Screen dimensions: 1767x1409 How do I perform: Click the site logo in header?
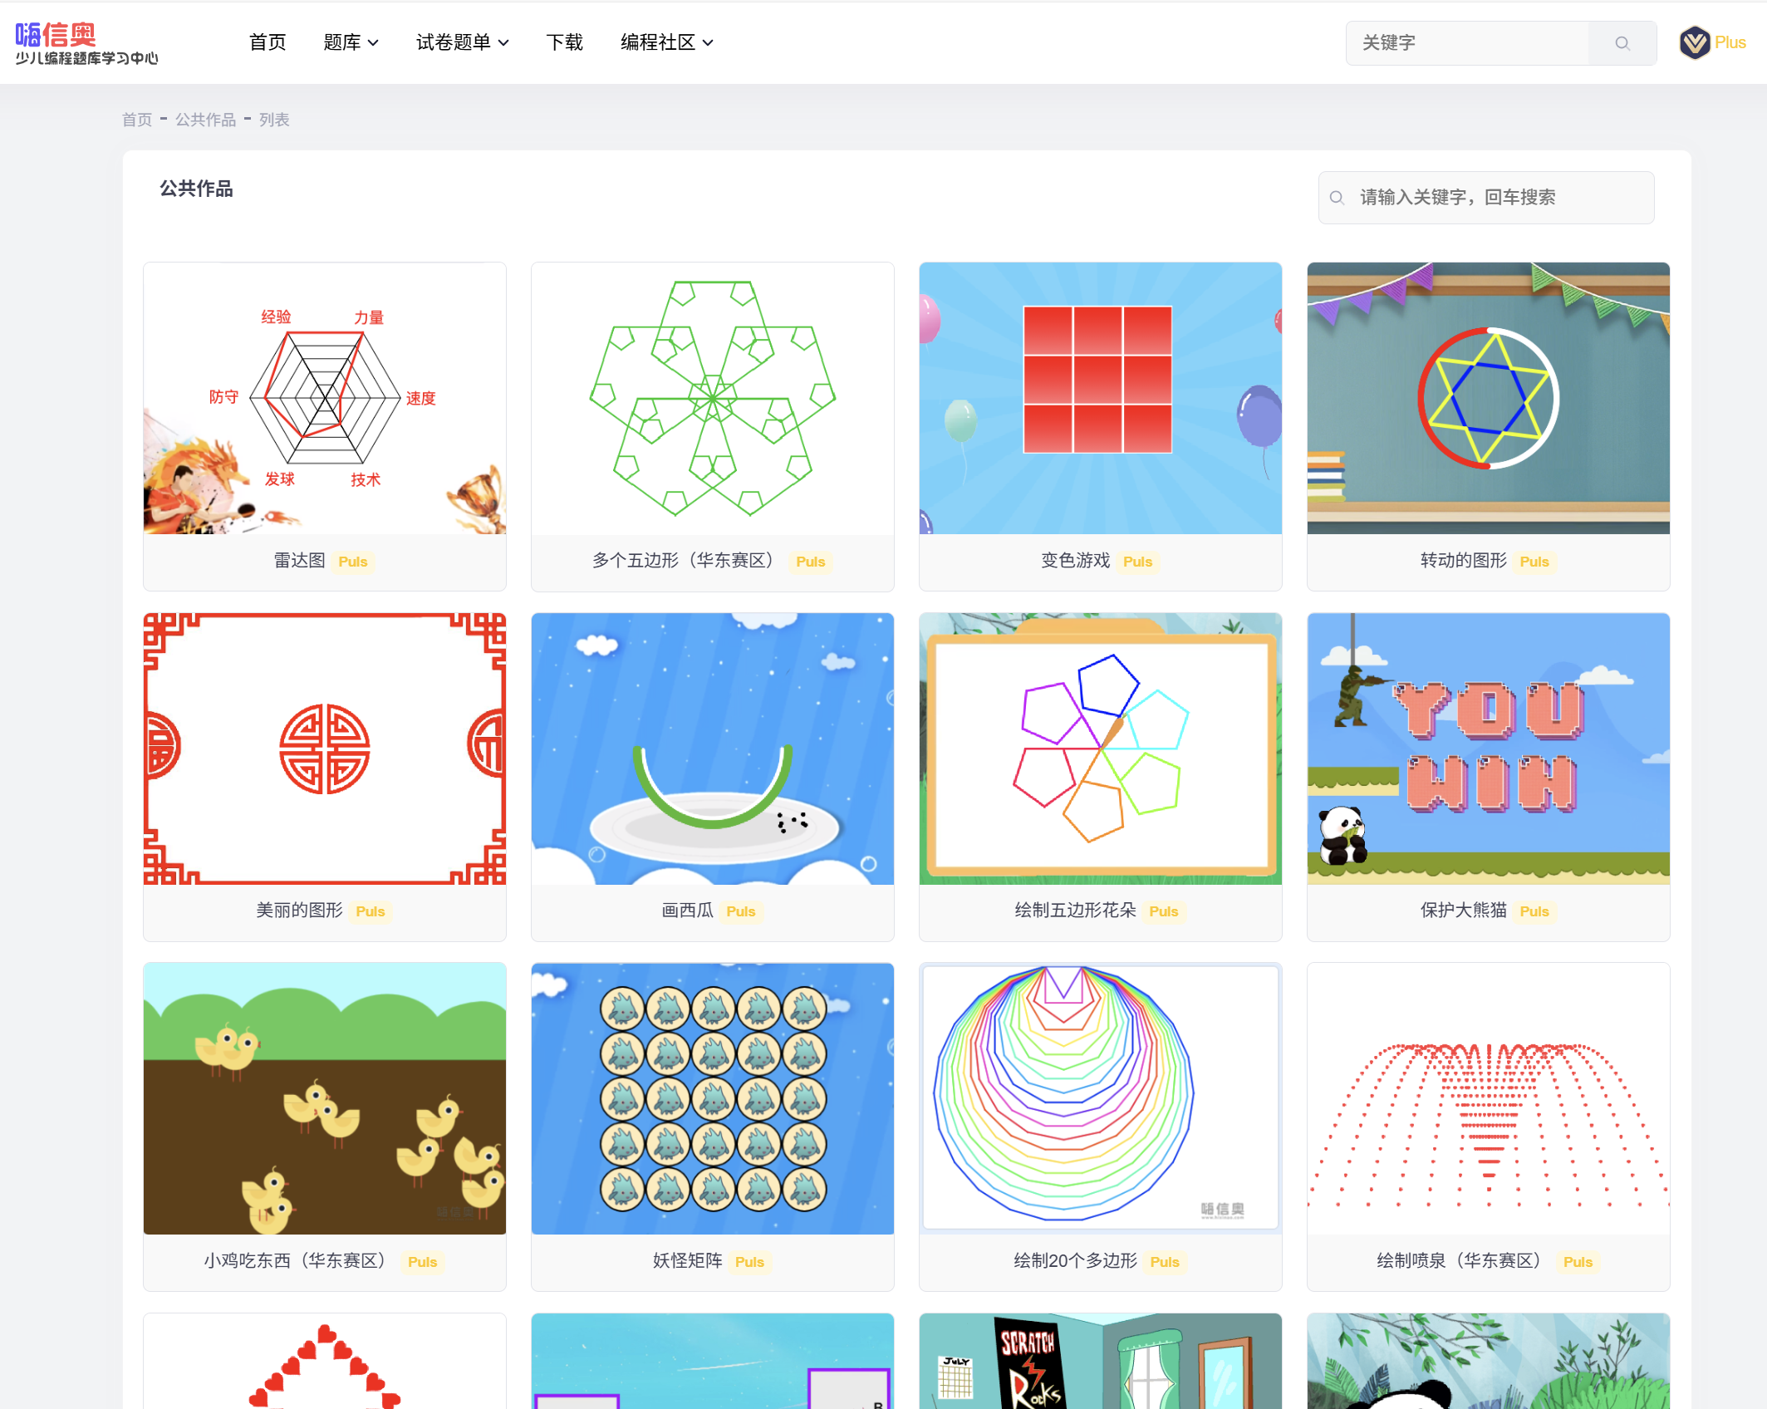tap(86, 43)
